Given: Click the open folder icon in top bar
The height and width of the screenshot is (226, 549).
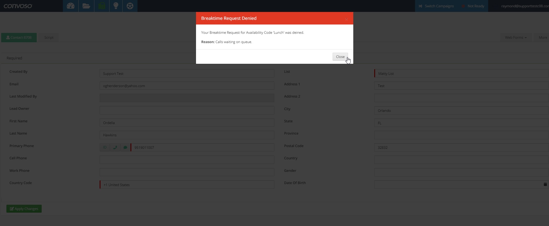Looking at the screenshot, I should click(x=86, y=6).
